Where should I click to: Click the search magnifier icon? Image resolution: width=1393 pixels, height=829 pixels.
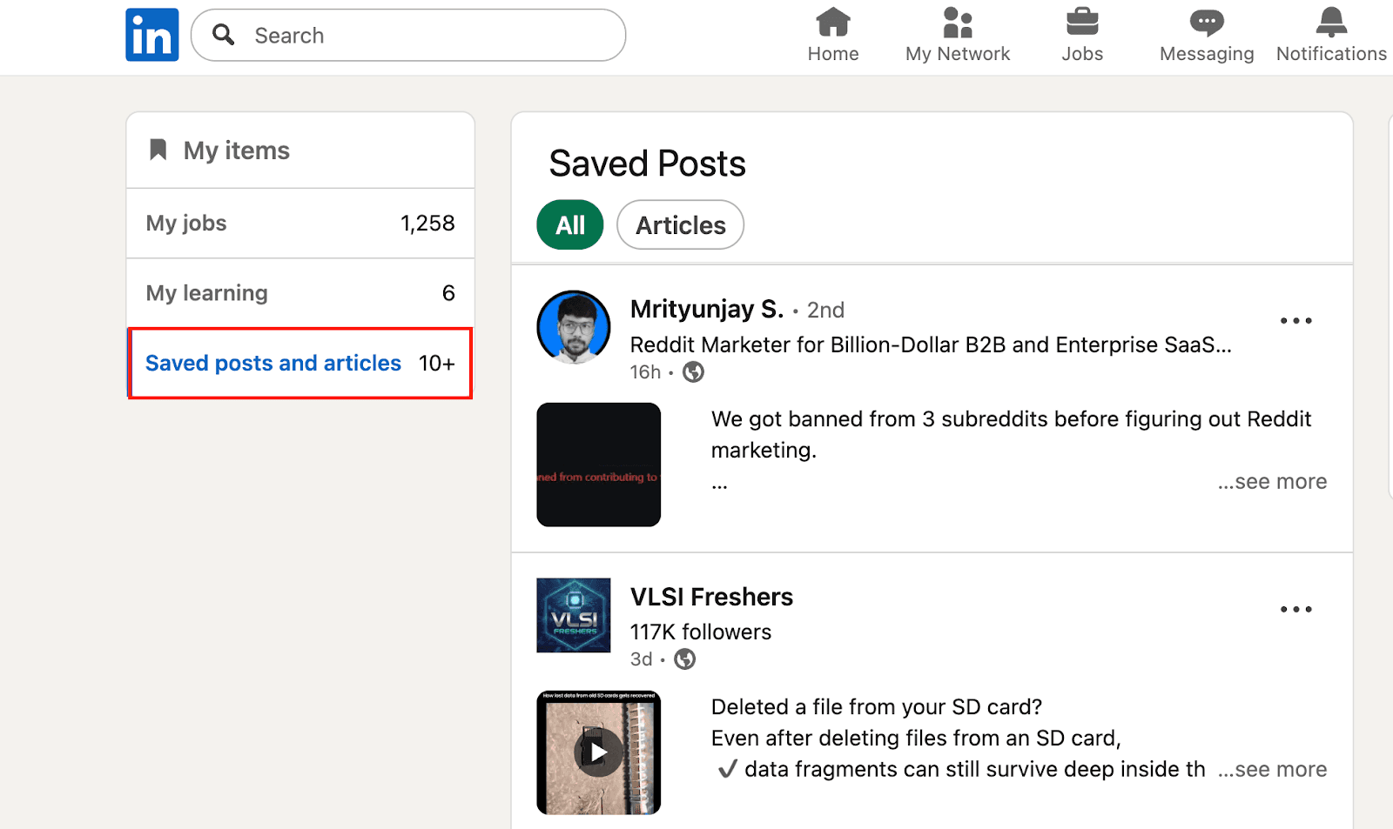point(223,35)
